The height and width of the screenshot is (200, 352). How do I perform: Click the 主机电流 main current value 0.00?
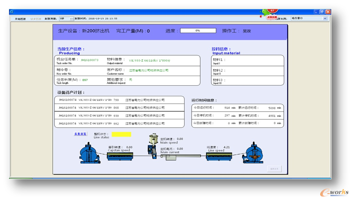pyautogui.click(x=180, y=149)
